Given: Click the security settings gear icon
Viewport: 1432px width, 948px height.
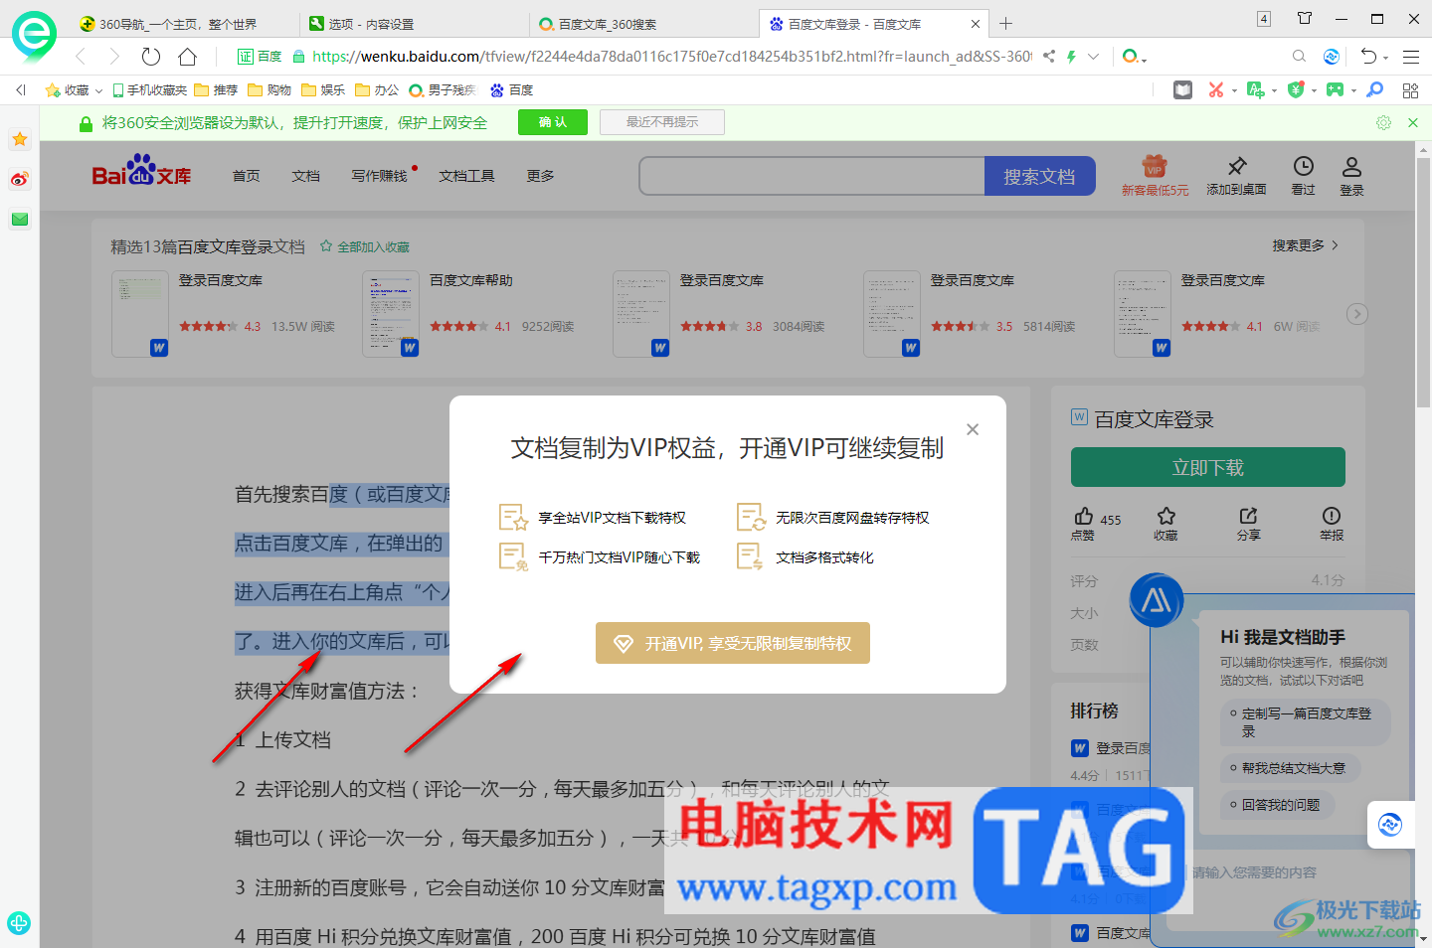Looking at the screenshot, I should [1383, 122].
